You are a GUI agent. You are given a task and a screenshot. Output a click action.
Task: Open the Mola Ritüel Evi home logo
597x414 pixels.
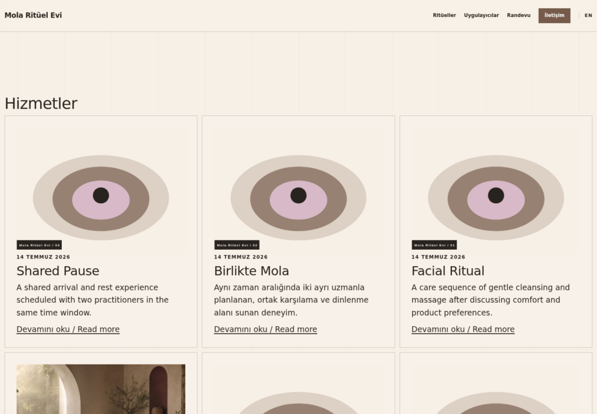[33, 15]
